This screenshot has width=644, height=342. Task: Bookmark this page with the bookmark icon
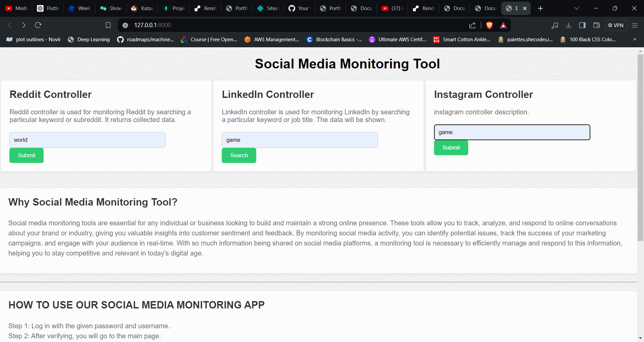[x=108, y=25]
